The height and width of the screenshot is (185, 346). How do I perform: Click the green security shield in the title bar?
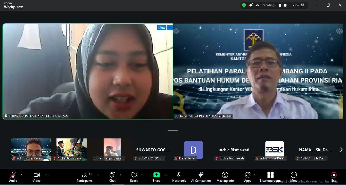244,5
